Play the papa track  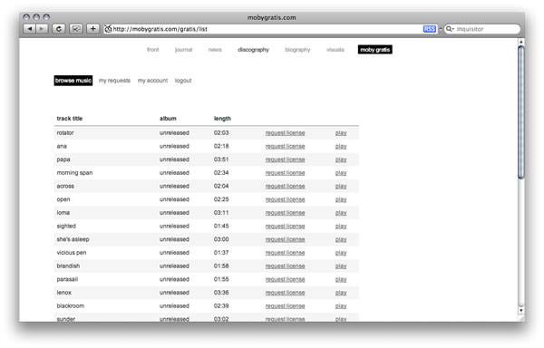(341, 159)
